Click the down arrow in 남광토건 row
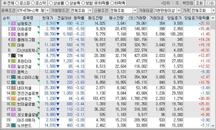This screenshot has width=216, height=130. (58, 24)
